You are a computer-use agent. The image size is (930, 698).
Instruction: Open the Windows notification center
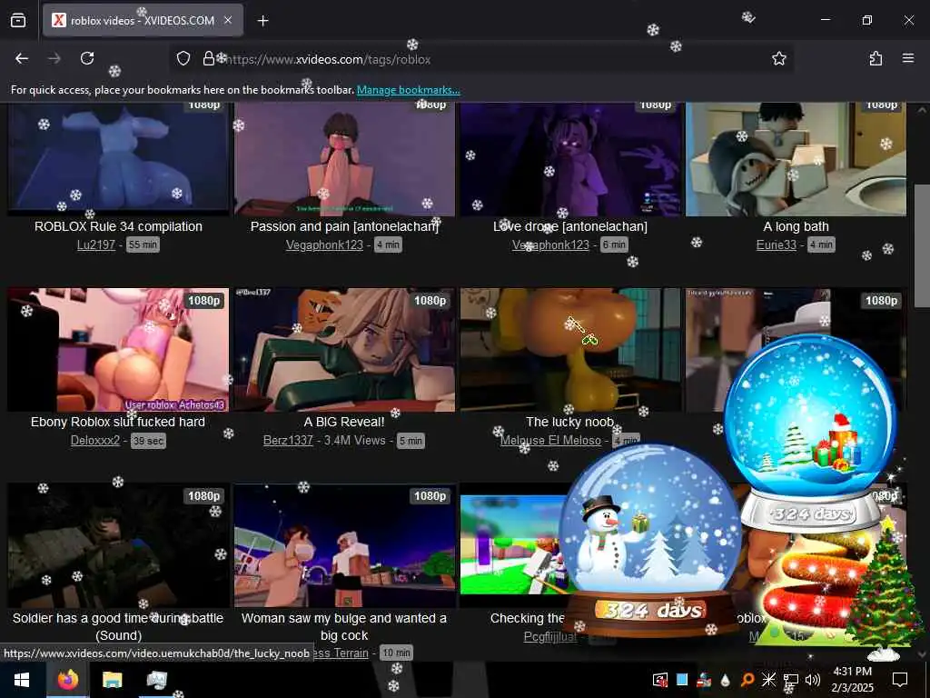900,680
